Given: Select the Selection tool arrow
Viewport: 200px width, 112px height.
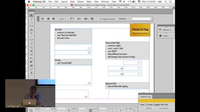Looking at the screenshot, I should (31, 16).
